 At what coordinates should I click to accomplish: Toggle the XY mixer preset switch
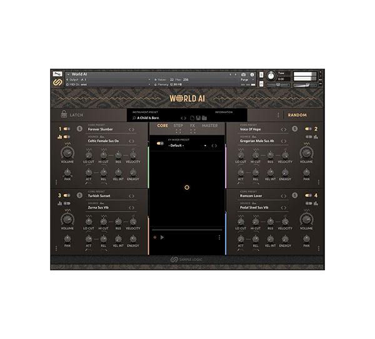(x=160, y=144)
